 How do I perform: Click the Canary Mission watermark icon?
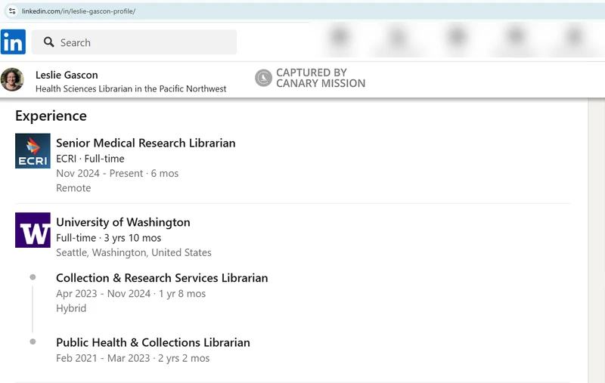click(263, 79)
